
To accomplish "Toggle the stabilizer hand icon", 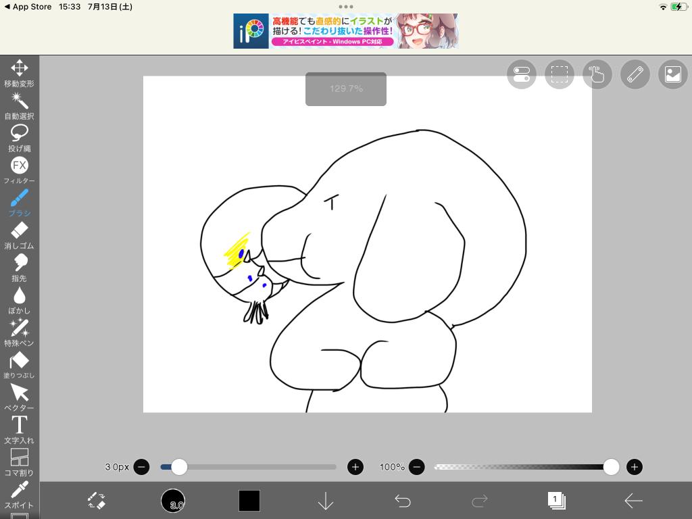I will tap(597, 74).
